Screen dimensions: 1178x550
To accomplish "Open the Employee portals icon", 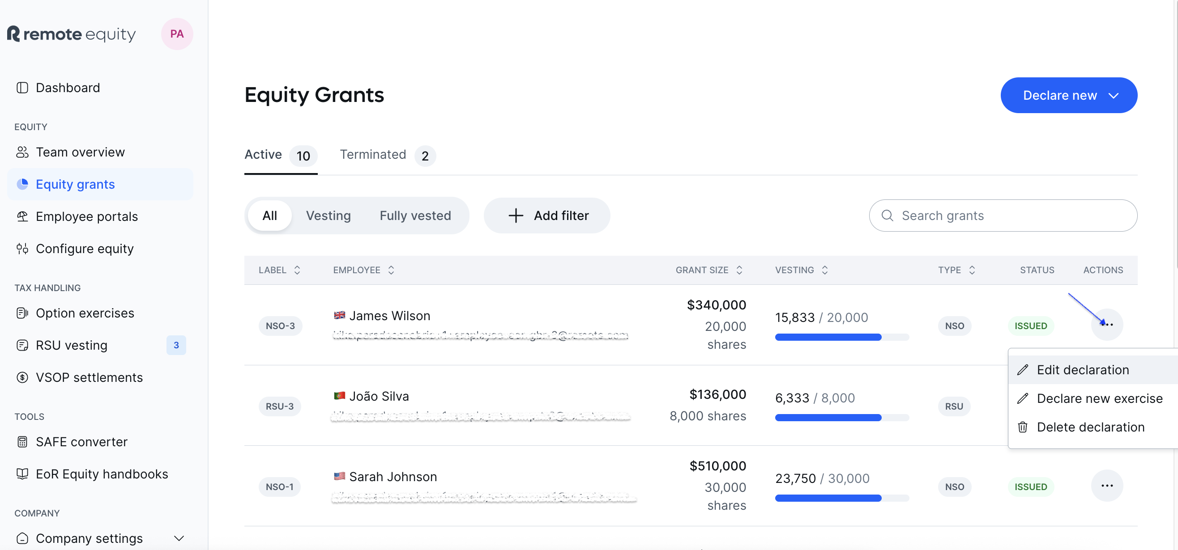I will pos(22,216).
